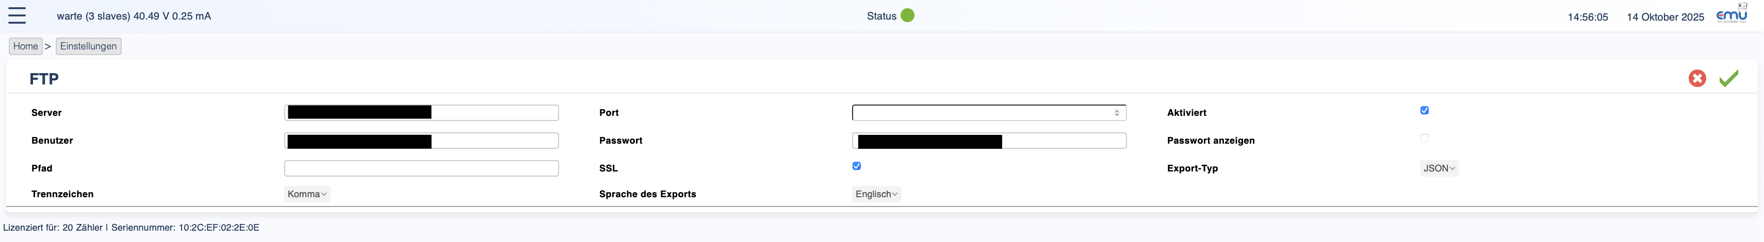Open the hamburger menu
This screenshot has height=242, width=1764.
(17, 16)
